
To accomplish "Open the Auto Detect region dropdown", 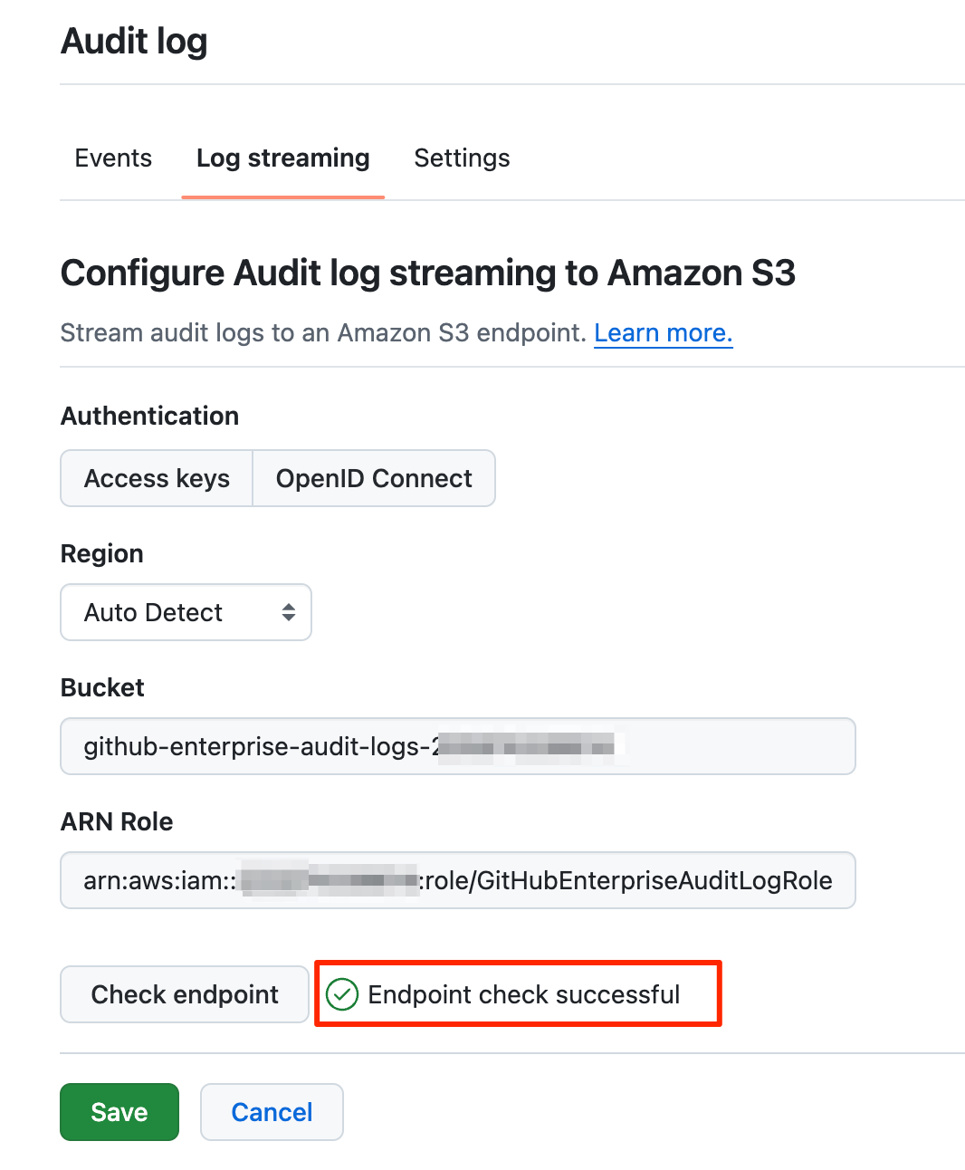I will pyautogui.click(x=186, y=612).
